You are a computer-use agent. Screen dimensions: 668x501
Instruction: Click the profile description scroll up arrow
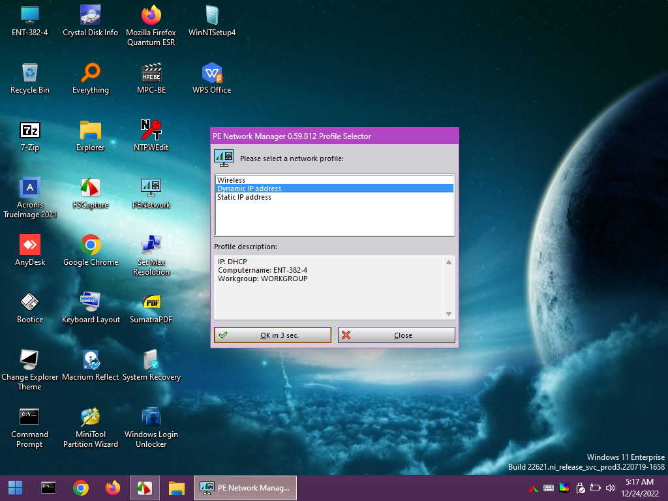pos(449,262)
